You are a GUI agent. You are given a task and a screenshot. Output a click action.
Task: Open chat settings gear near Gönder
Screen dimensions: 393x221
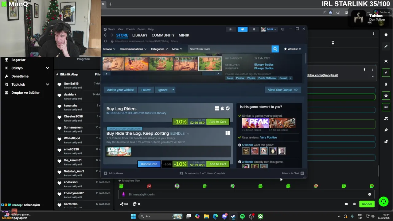tap(354, 204)
